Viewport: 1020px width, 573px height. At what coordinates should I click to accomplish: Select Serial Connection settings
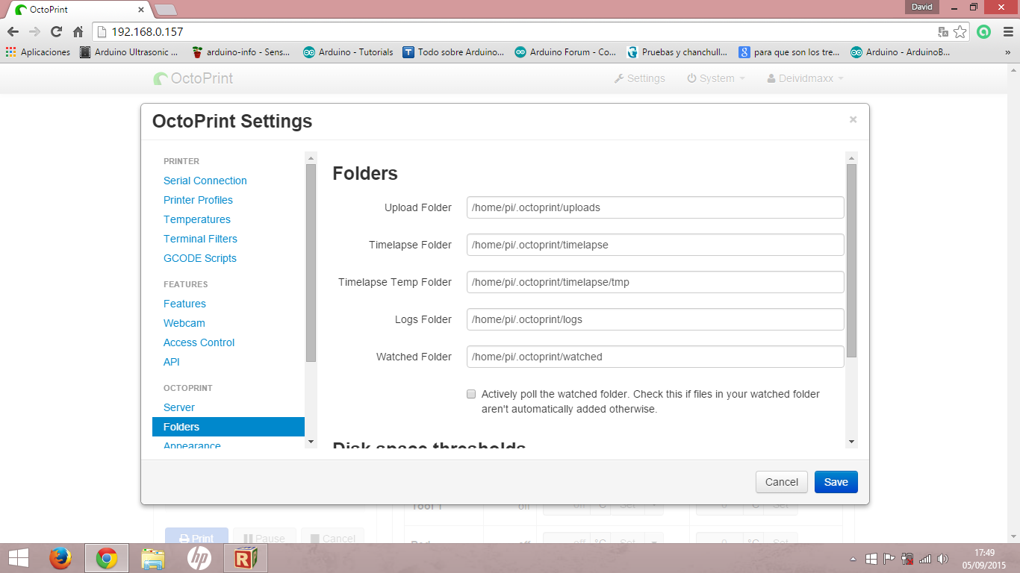[x=205, y=181]
